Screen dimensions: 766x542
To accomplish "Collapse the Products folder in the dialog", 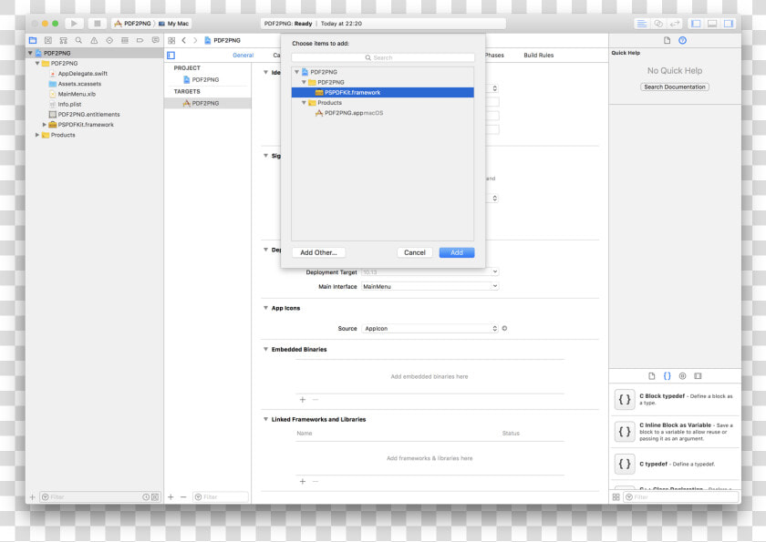I will click(x=304, y=102).
